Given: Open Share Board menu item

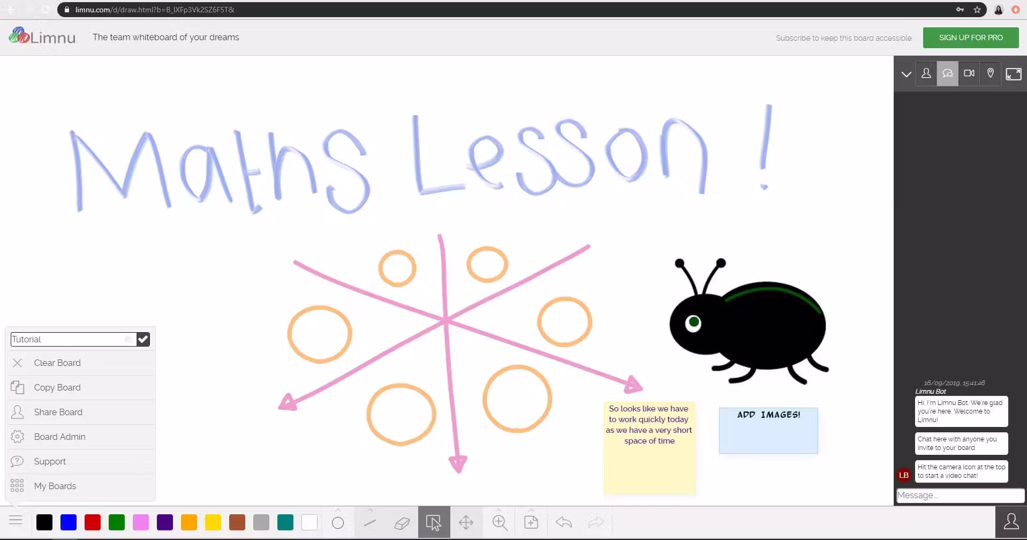Looking at the screenshot, I should [x=58, y=412].
